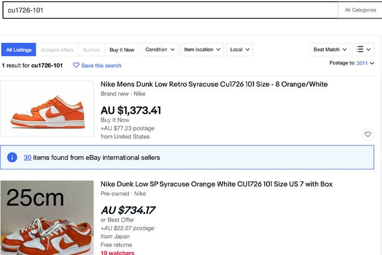Open the 25cm Dunk Low listing thumbnail
382x255 pixels.
(47, 217)
